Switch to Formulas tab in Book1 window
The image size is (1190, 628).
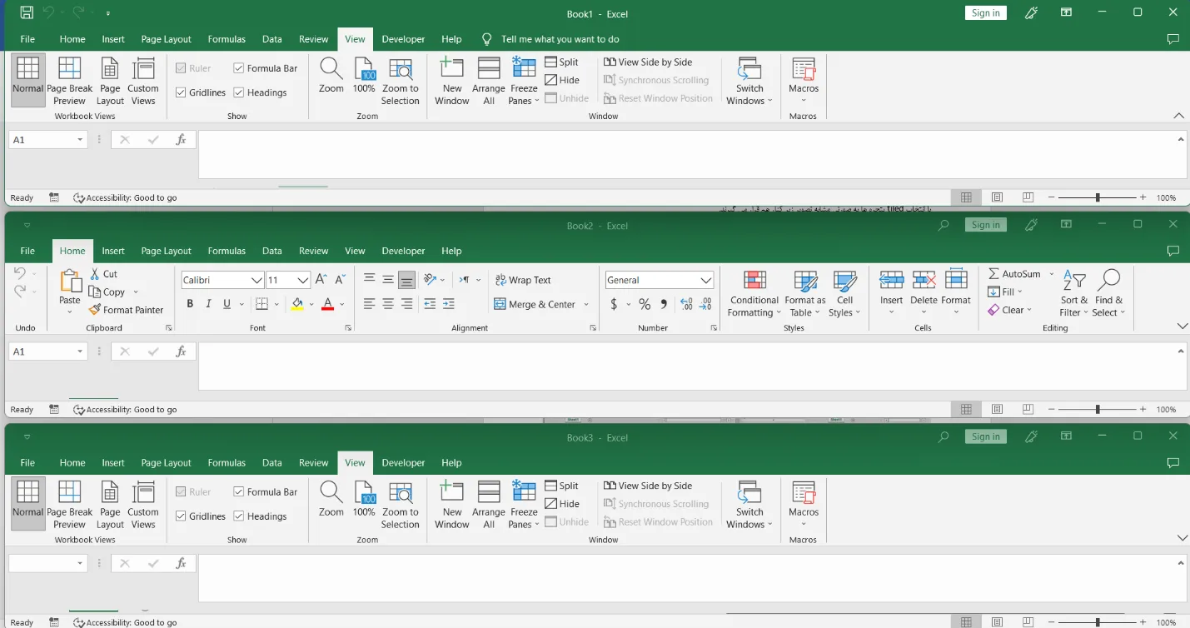[227, 39]
